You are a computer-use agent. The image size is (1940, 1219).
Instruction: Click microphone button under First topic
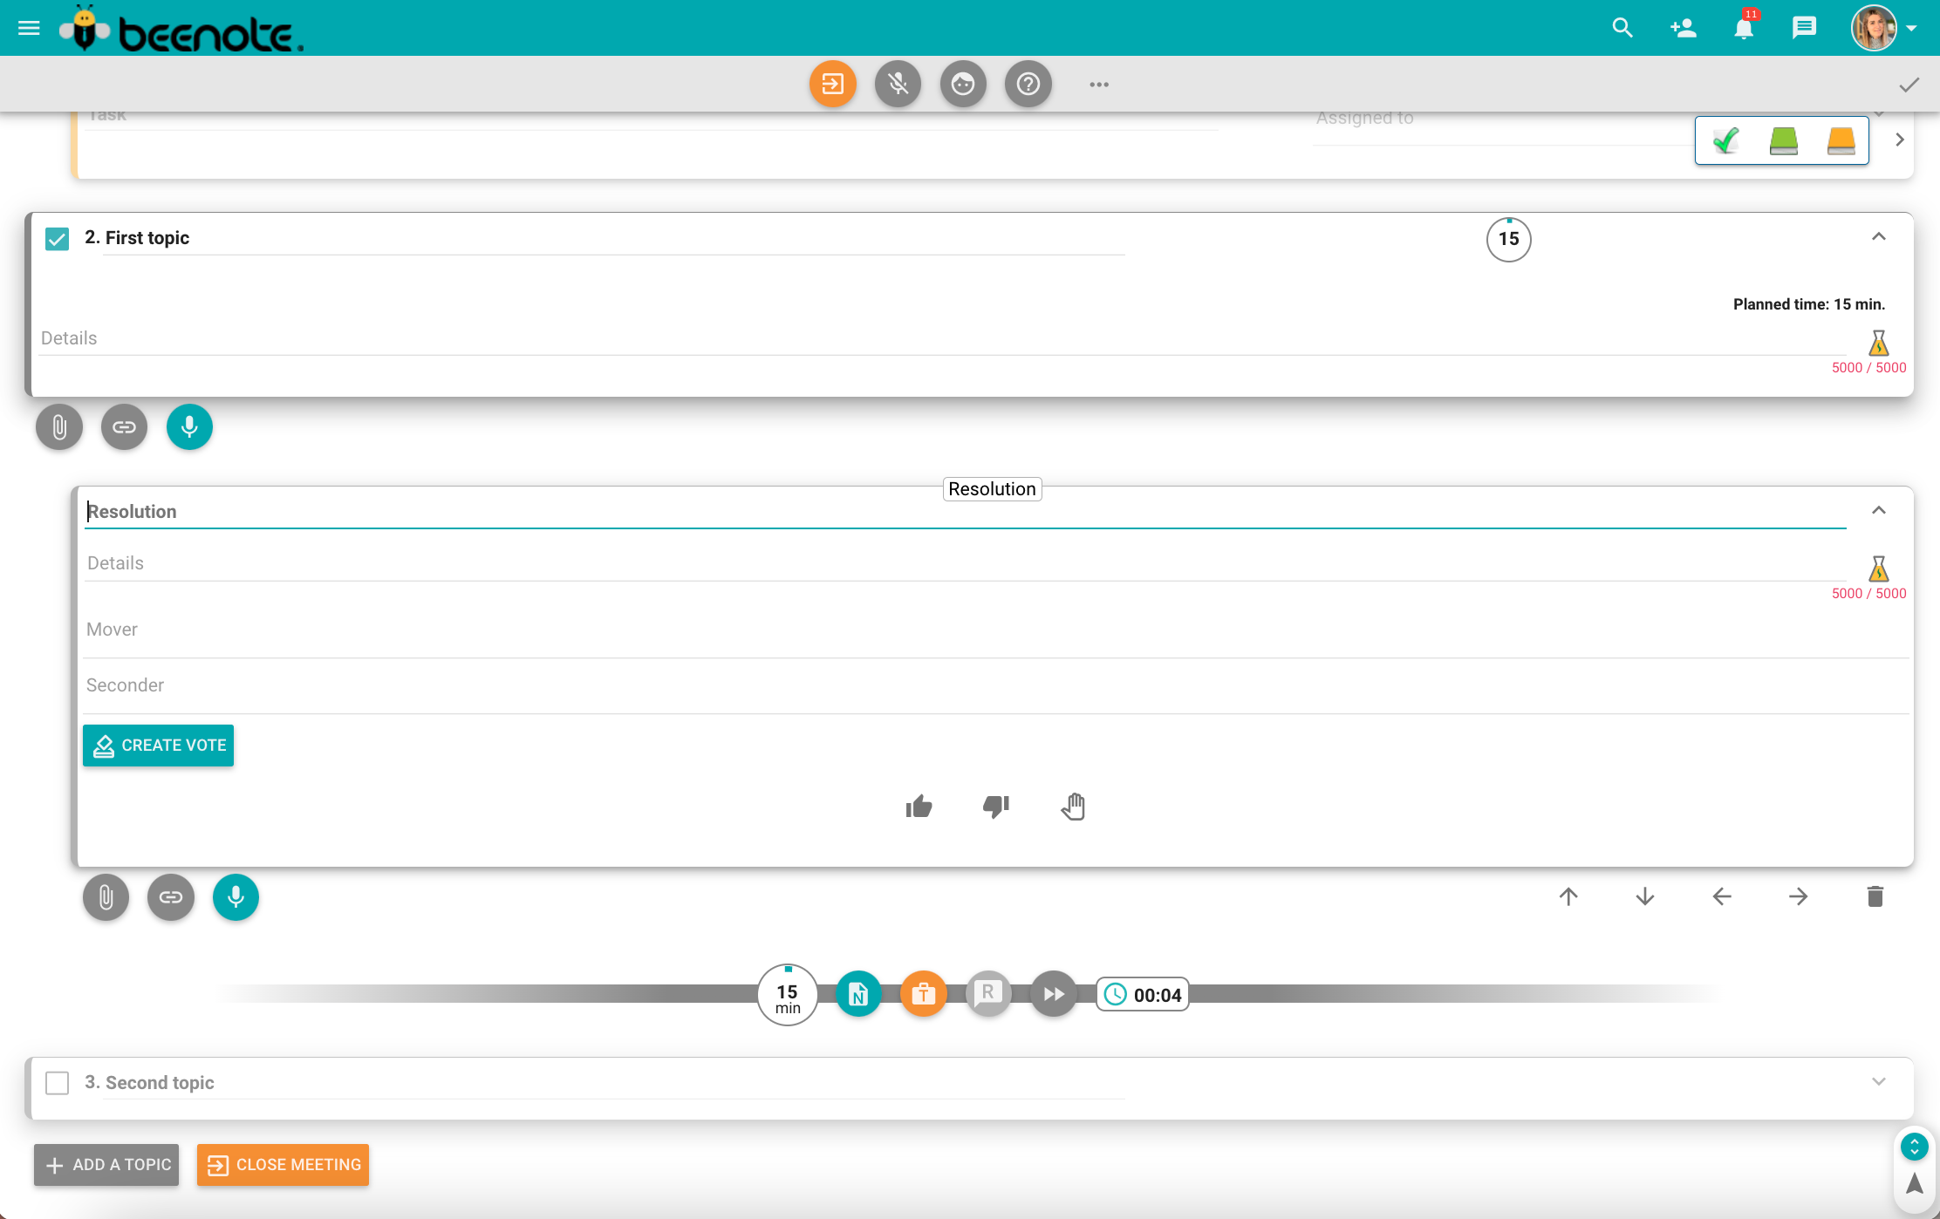click(x=189, y=427)
